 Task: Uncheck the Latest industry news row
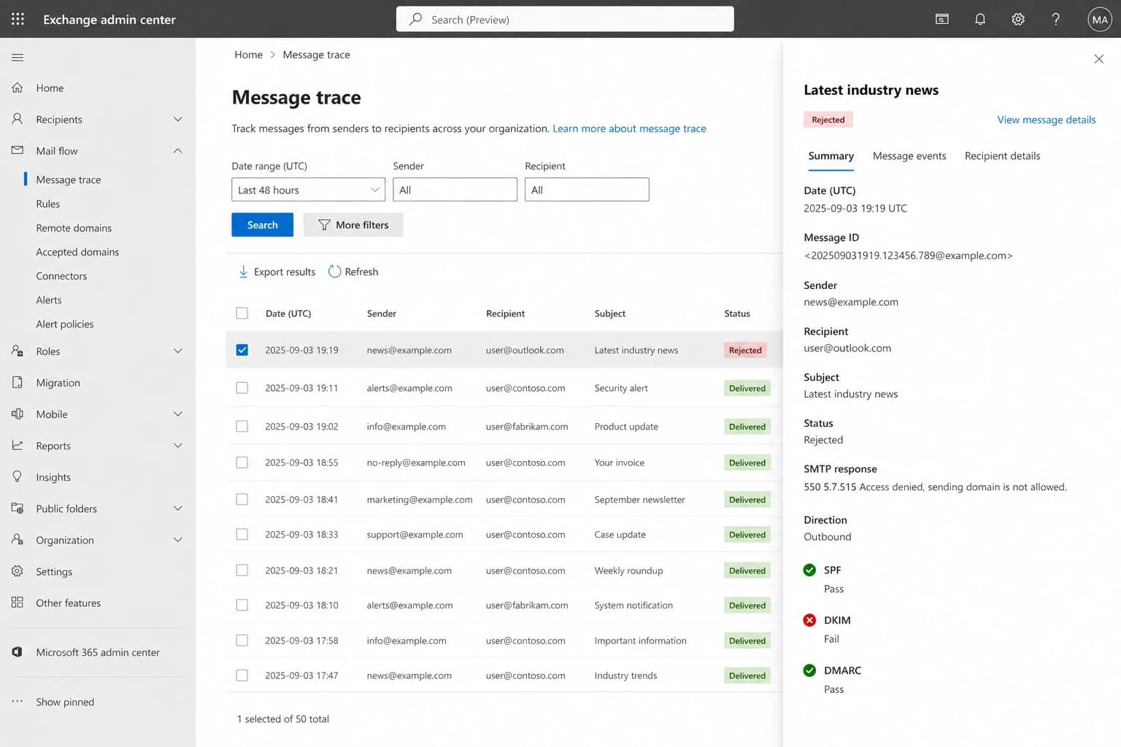coord(242,349)
